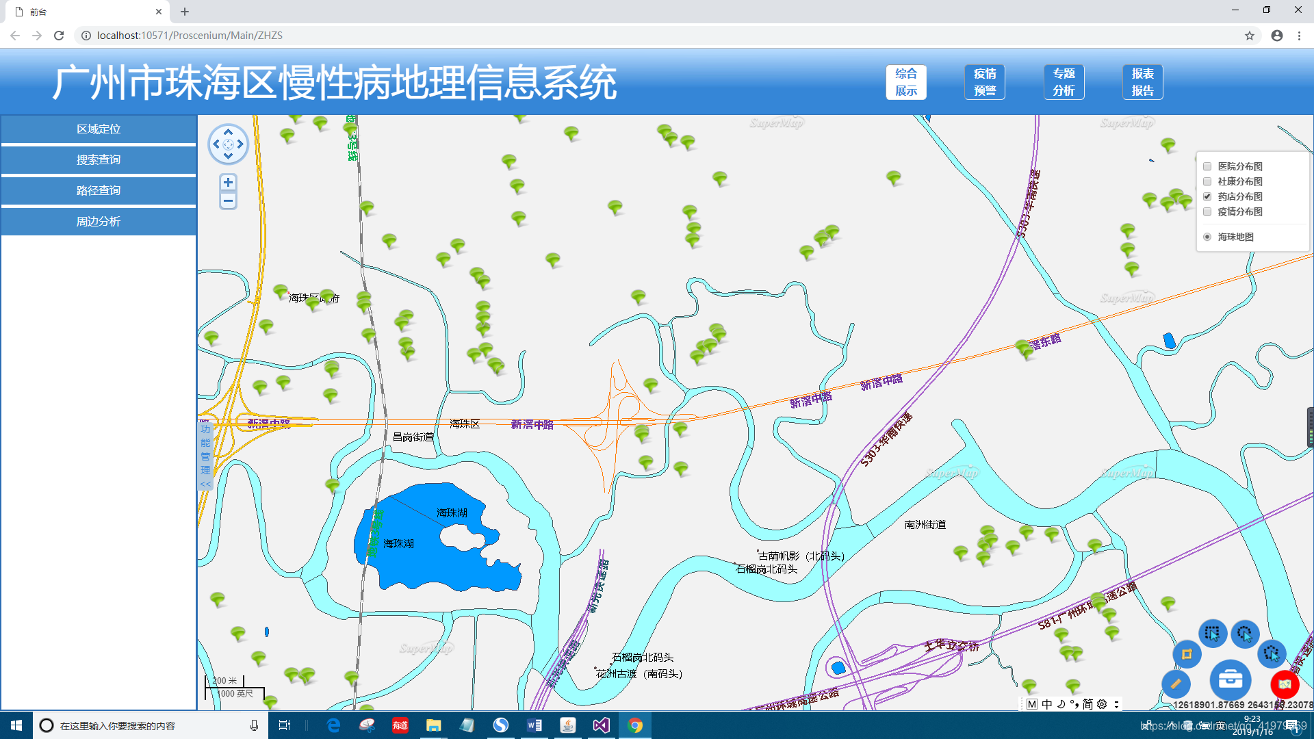The height and width of the screenshot is (739, 1314).
Task: Collapse the 功能管理 side panel tab
Action: coord(205,455)
